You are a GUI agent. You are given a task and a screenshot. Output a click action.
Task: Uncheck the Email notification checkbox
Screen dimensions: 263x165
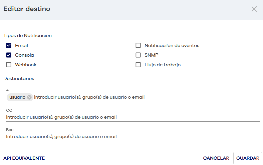(9, 45)
